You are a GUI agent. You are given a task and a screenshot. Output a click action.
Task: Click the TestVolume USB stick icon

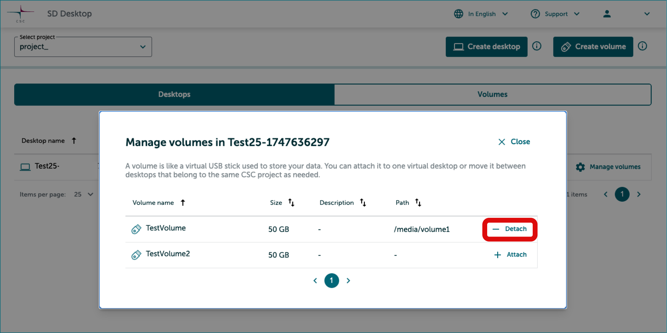(x=136, y=229)
